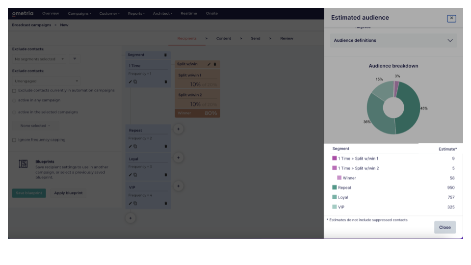Add a split next to Repeat segment

pos(178,129)
